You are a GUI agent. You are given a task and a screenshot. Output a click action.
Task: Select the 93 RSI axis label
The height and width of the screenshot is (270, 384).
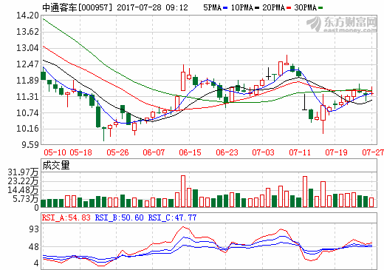(x=34, y=229)
